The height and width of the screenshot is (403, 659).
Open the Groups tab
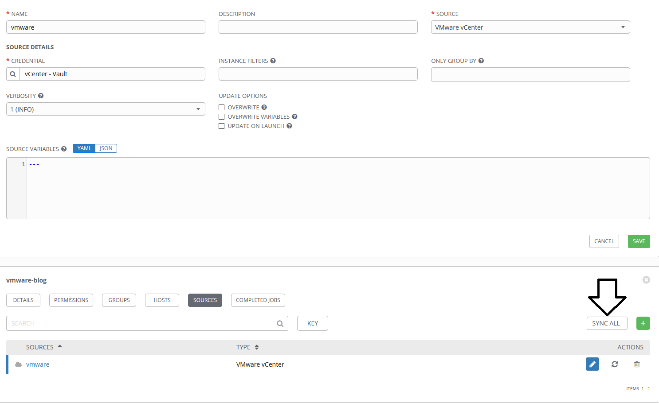119,300
